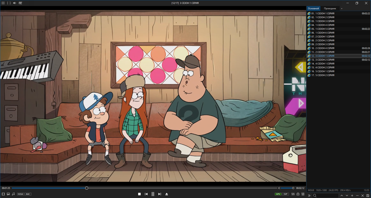Select 16. 5 СЕЗОН 1 СЕРИЯ
Image resolution: width=371 pixels, height=198 pixels.
(339, 71)
